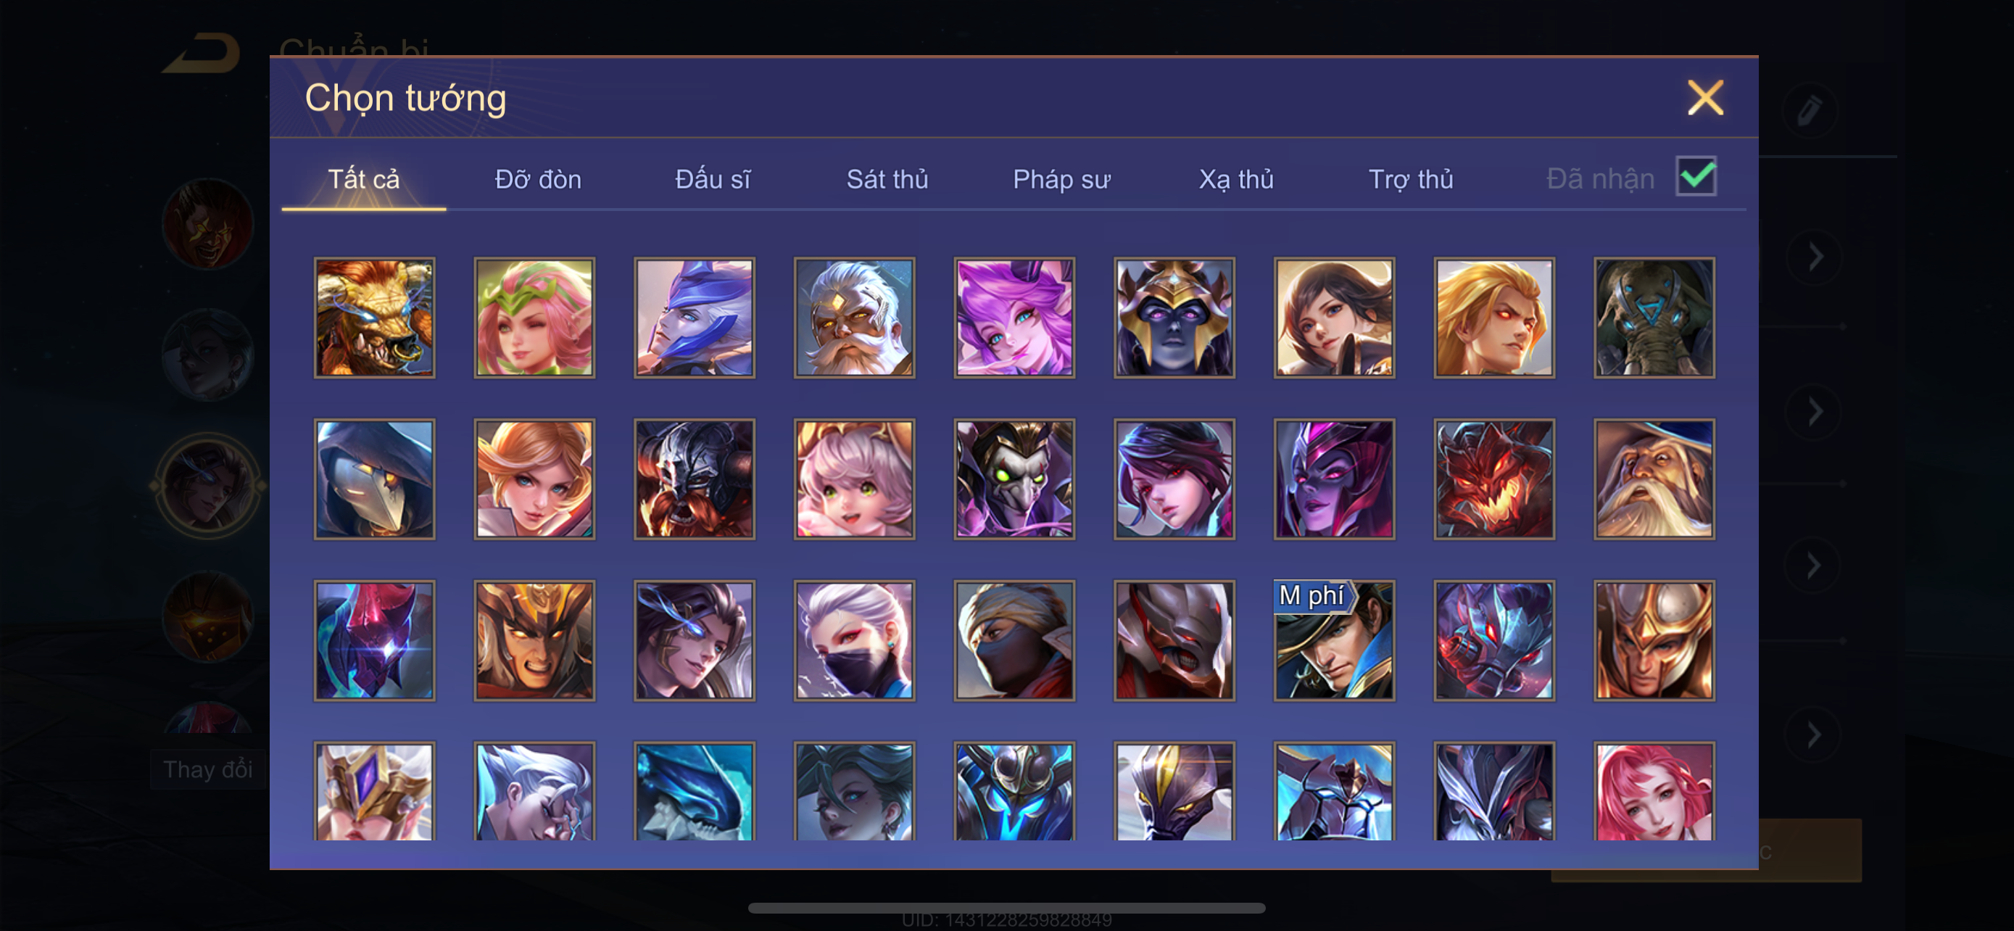This screenshot has height=931, width=2014.
Task: Select the lion beast hero portrait
Action: (375, 318)
